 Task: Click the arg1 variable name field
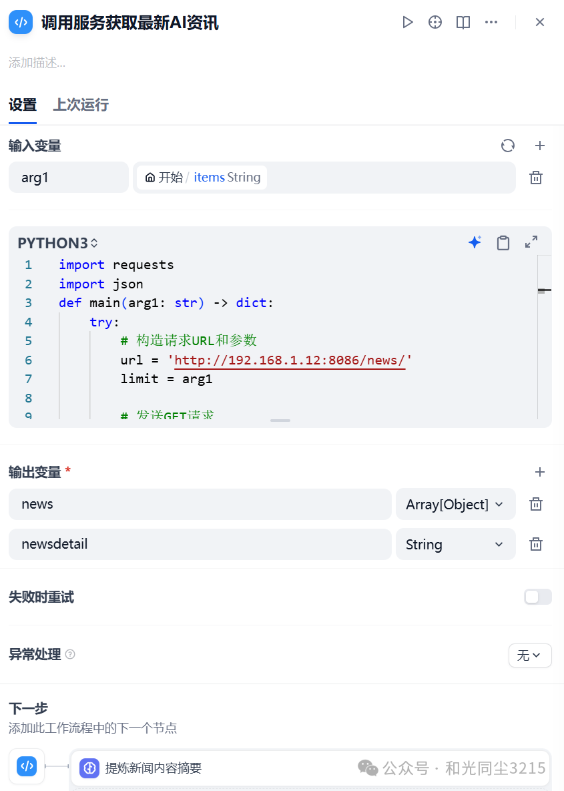69,178
